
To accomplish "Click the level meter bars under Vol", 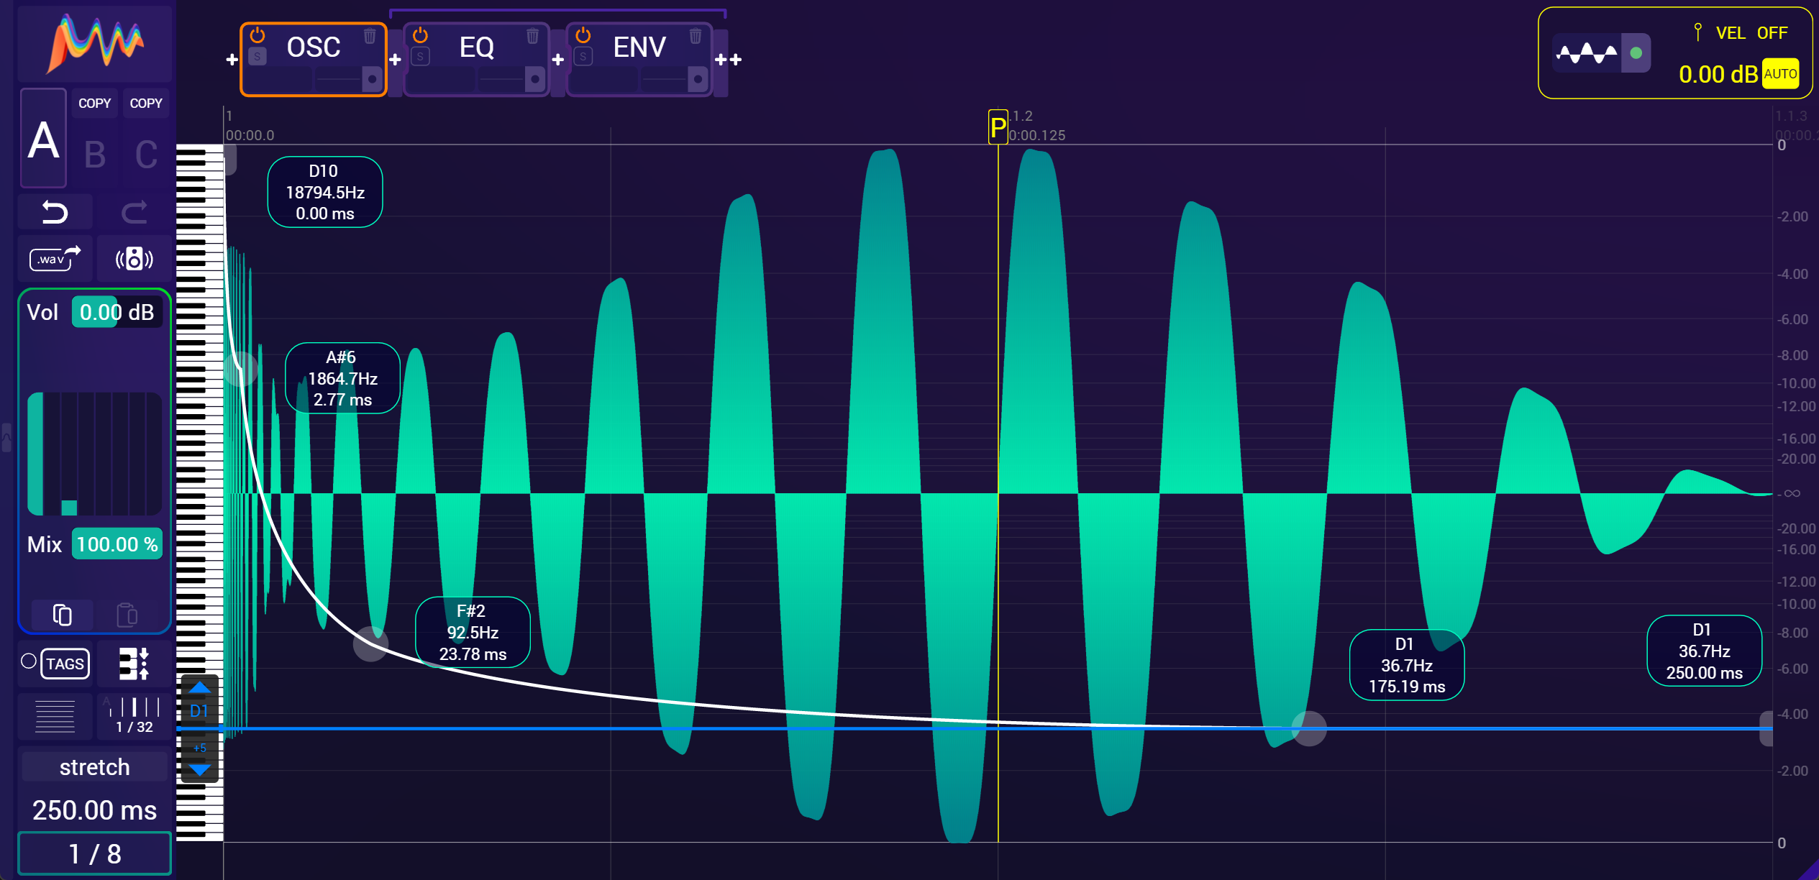I will (94, 453).
